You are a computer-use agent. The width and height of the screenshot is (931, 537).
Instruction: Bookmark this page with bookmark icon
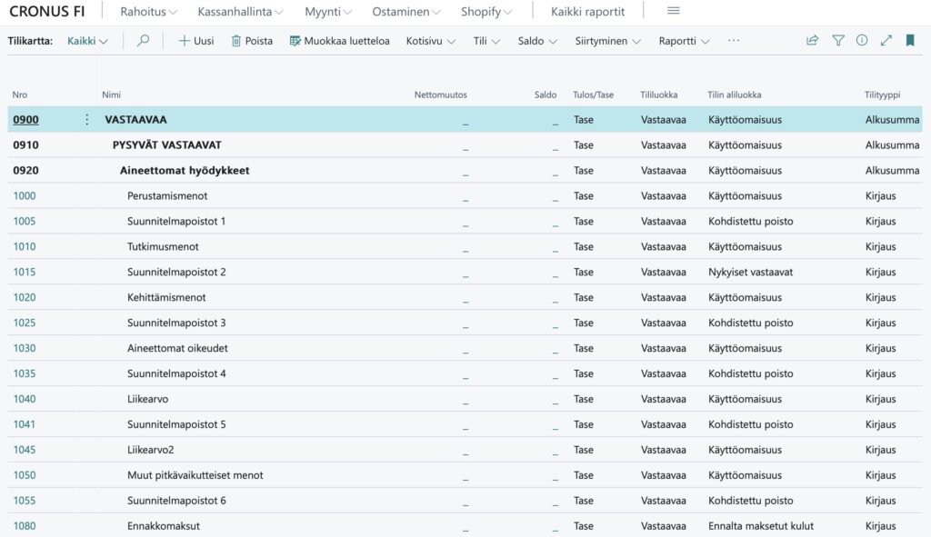click(910, 41)
